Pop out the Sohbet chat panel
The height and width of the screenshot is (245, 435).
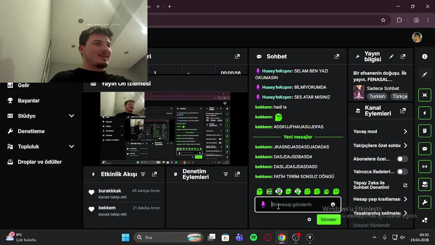pos(336,56)
